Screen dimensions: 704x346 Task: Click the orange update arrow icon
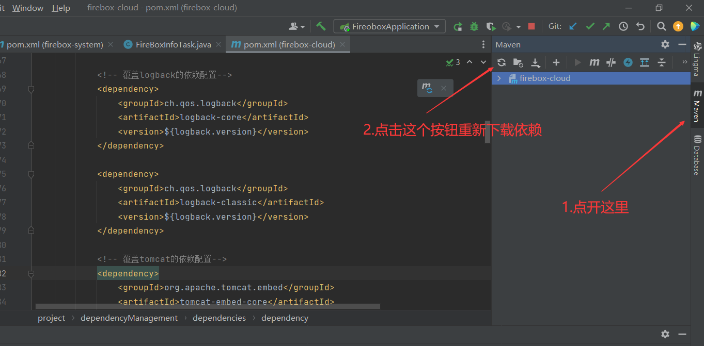tap(678, 26)
